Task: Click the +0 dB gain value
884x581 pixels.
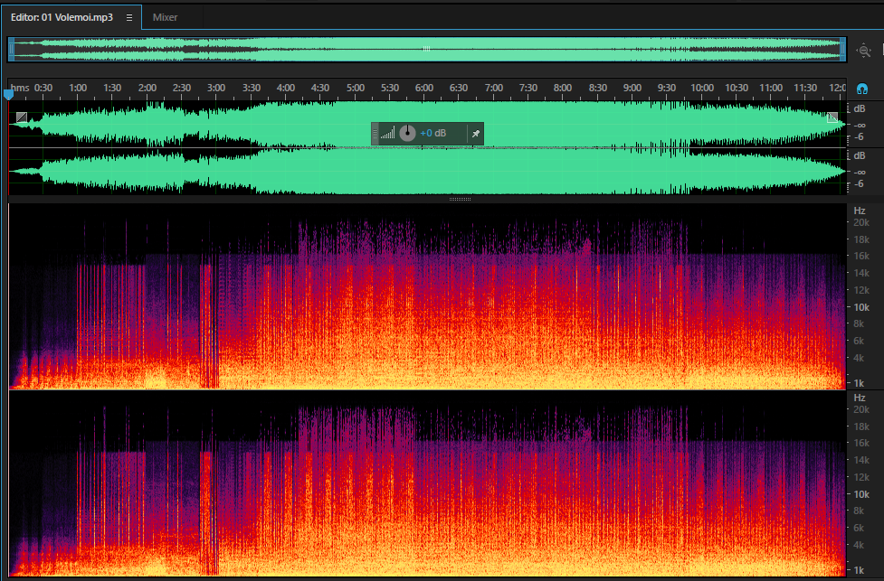Action: [433, 134]
